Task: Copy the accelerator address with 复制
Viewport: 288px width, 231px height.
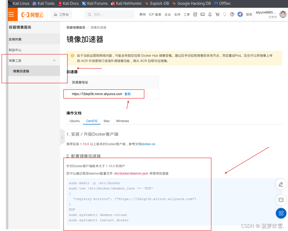Action: (127, 94)
